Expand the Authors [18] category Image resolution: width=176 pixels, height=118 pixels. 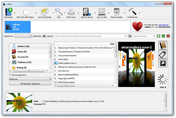(x=10, y=46)
